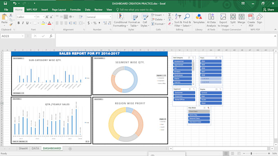Click Create PDF

pyautogui.click(x=251, y=20)
